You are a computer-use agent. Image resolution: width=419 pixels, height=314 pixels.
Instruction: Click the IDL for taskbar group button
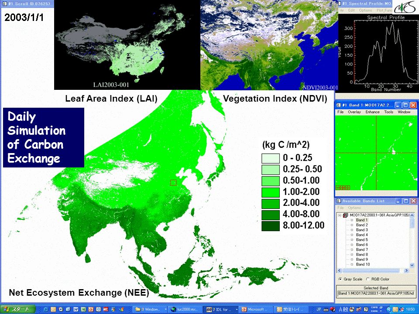click(222, 310)
